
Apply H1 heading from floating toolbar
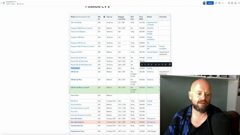pyautogui.click(x=156, y=64)
